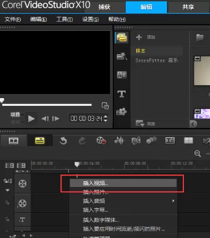Image resolution: width=210 pixels, height=238 pixels.
Task: Click the Undo arrow
Action: (63, 141)
